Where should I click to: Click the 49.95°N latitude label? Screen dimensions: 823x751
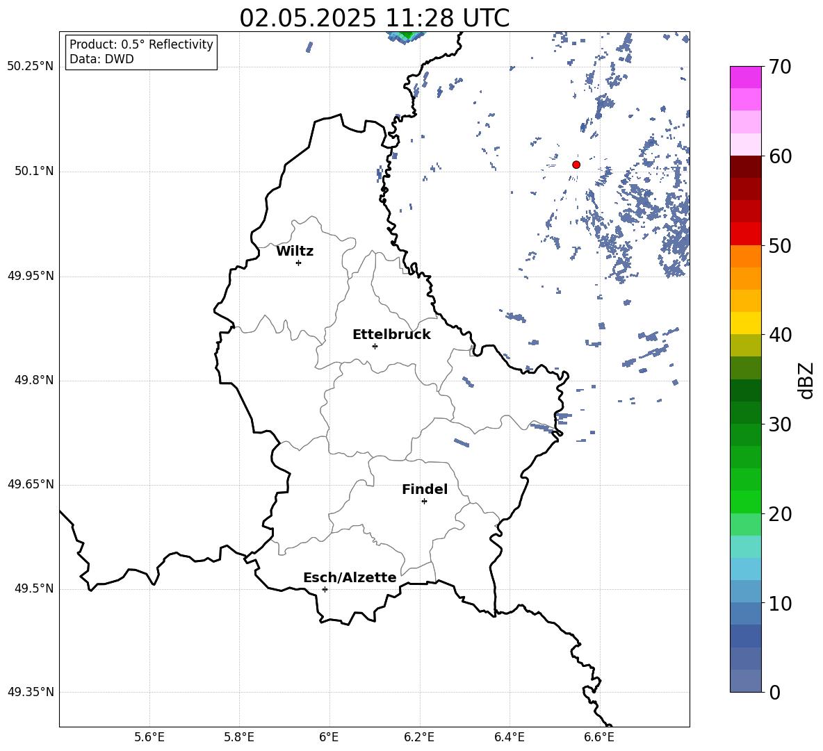(31, 276)
